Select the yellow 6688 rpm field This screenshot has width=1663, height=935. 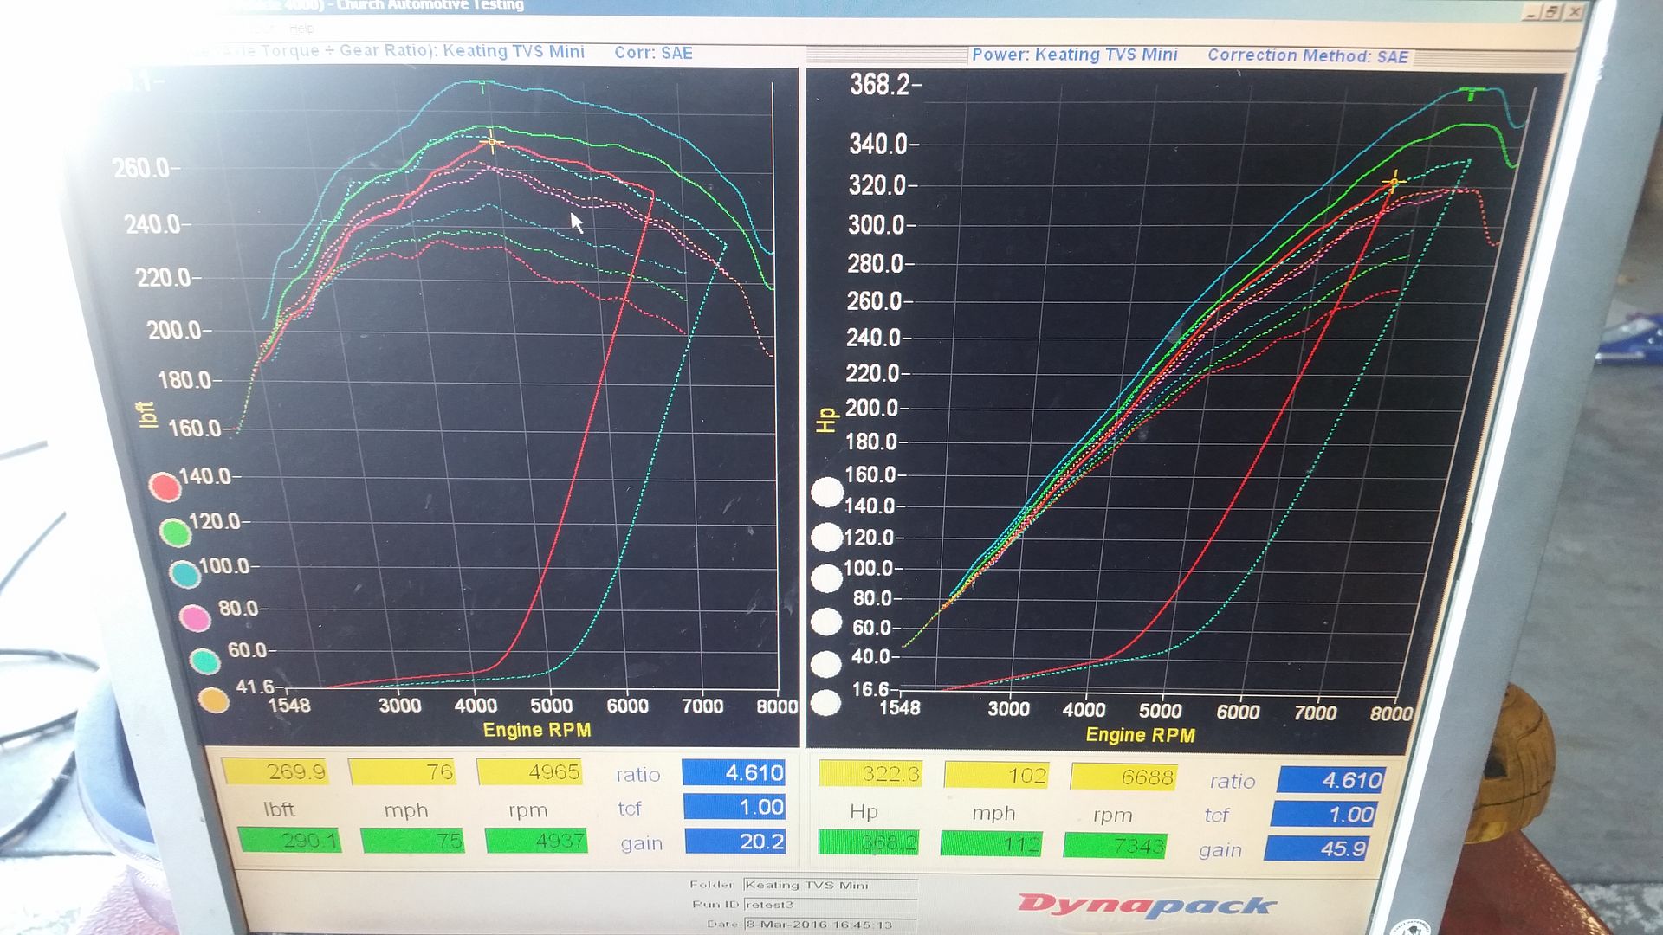point(1123,777)
